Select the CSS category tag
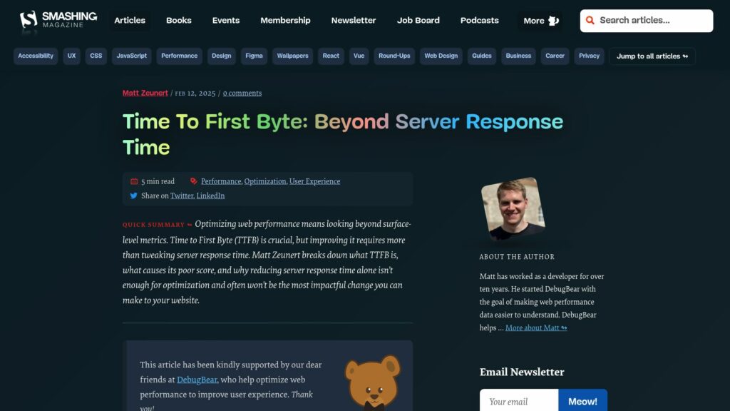 point(96,56)
